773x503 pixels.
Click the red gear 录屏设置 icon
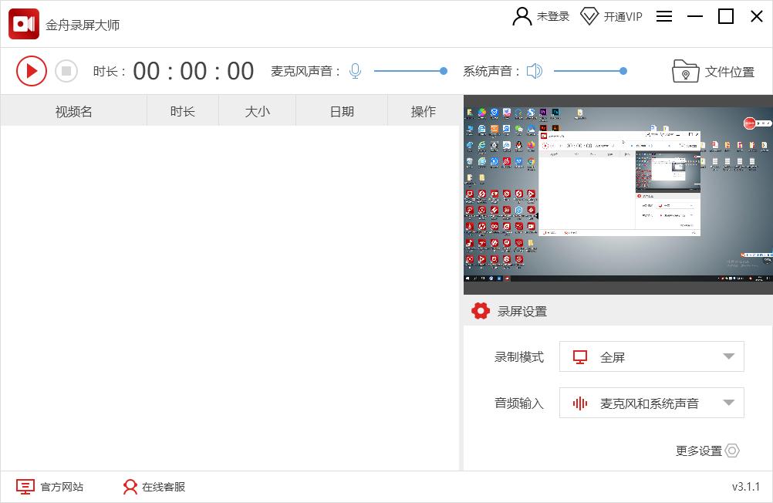click(x=480, y=311)
